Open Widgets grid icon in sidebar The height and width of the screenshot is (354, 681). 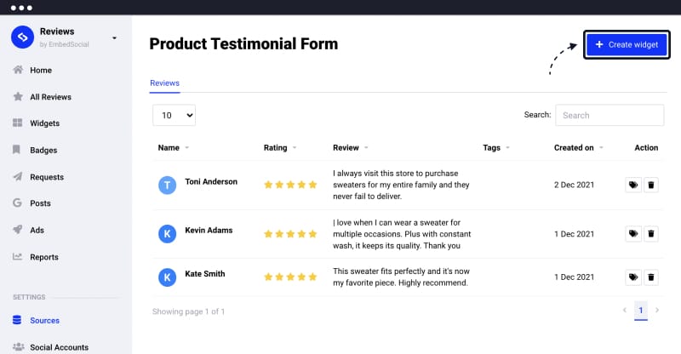point(17,123)
